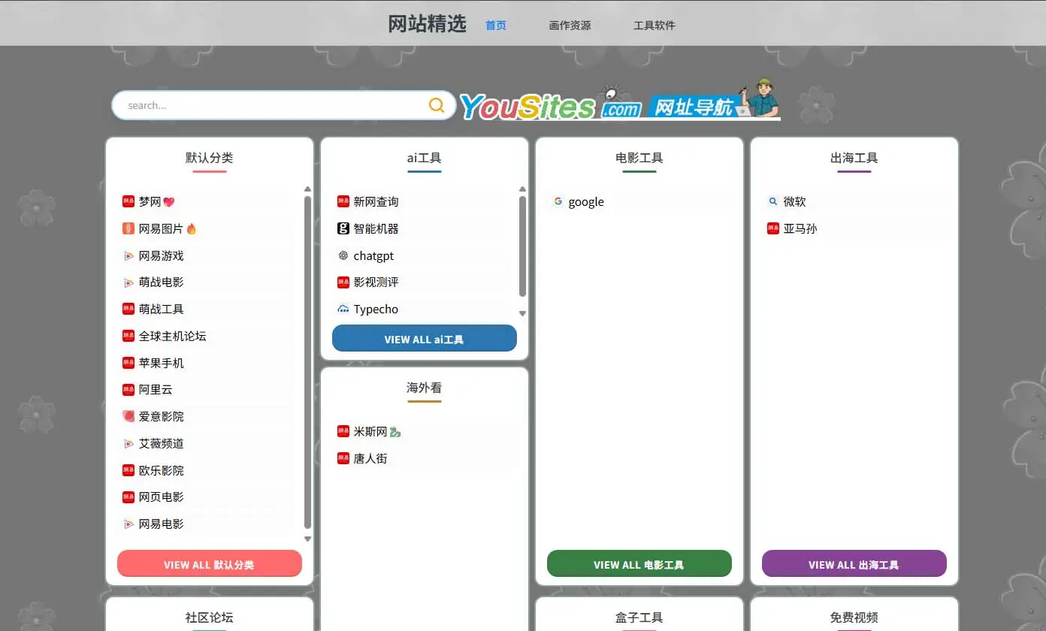1046x631 pixels.
Task: Click the icon next to 智能机器
Action: pyautogui.click(x=343, y=228)
